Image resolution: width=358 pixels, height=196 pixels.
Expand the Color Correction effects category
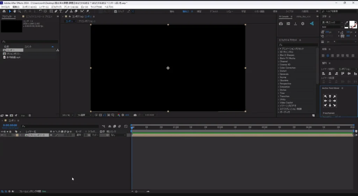click(x=287, y=68)
